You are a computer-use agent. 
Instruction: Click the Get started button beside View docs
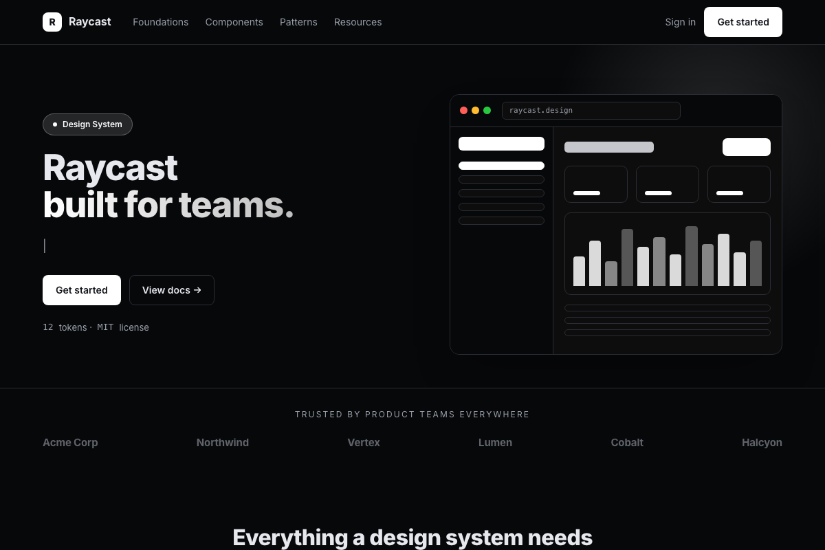[82, 290]
